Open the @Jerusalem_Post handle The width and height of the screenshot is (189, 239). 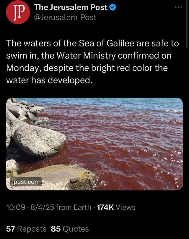pyautogui.click(x=65, y=17)
